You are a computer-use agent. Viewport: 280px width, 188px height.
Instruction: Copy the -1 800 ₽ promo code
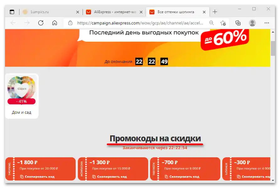pyautogui.click(x=40, y=177)
